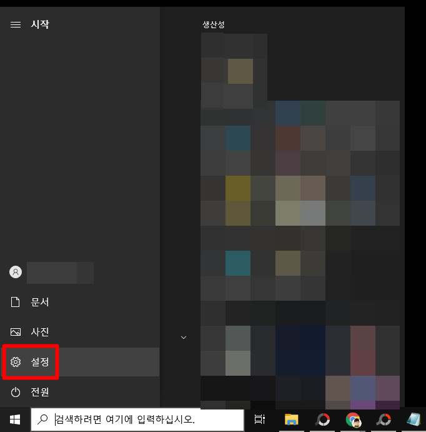Open the Notepad icon on the taskbar
Viewport: 426px width, 432px height.
(x=414, y=419)
